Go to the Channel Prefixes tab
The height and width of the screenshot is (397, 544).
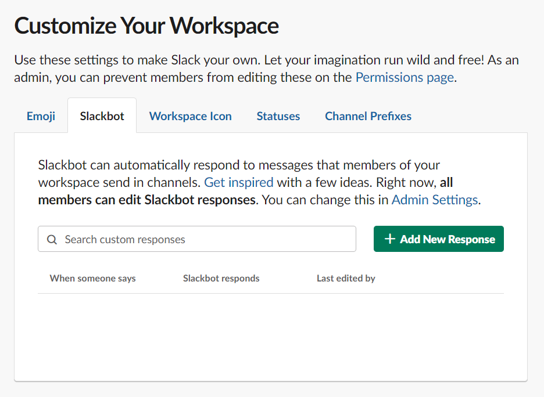pyautogui.click(x=368, y=116)
